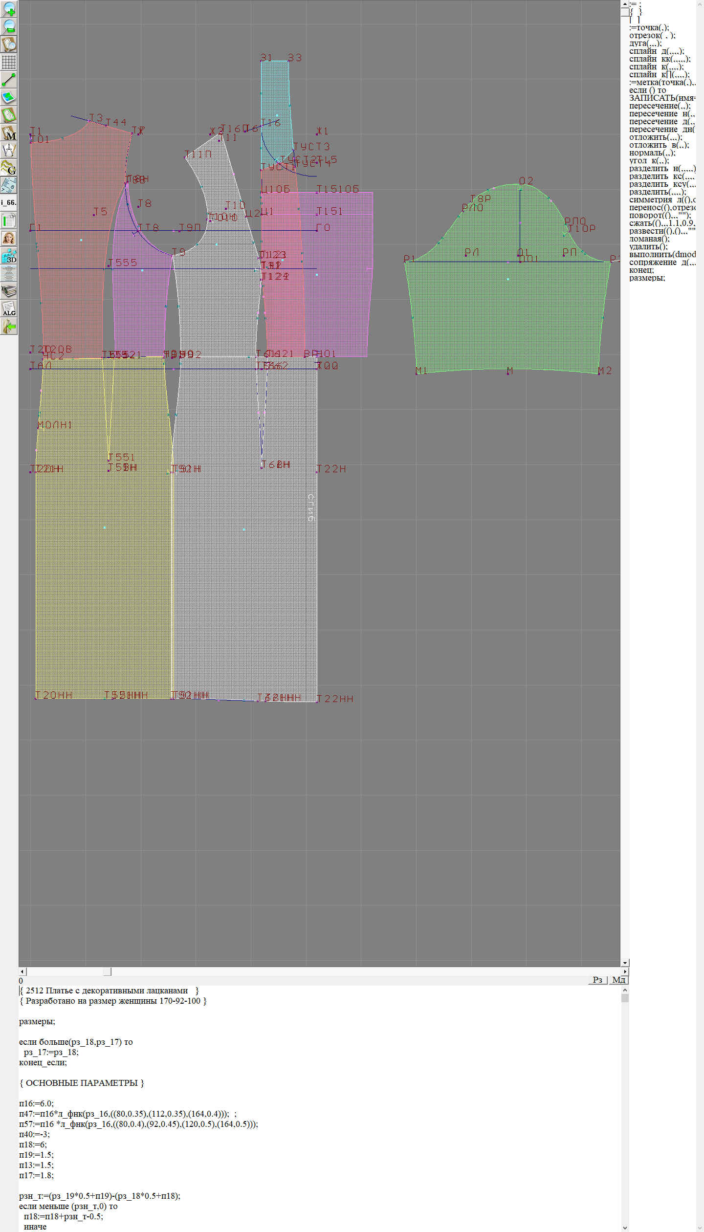Open the 3D view icon
The width and height of the screenshot is (704, 1232).
tap(9, 256)
